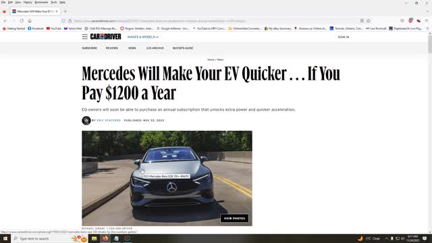
Task: Open the YouTube bookmark
Action: (54, 28)
